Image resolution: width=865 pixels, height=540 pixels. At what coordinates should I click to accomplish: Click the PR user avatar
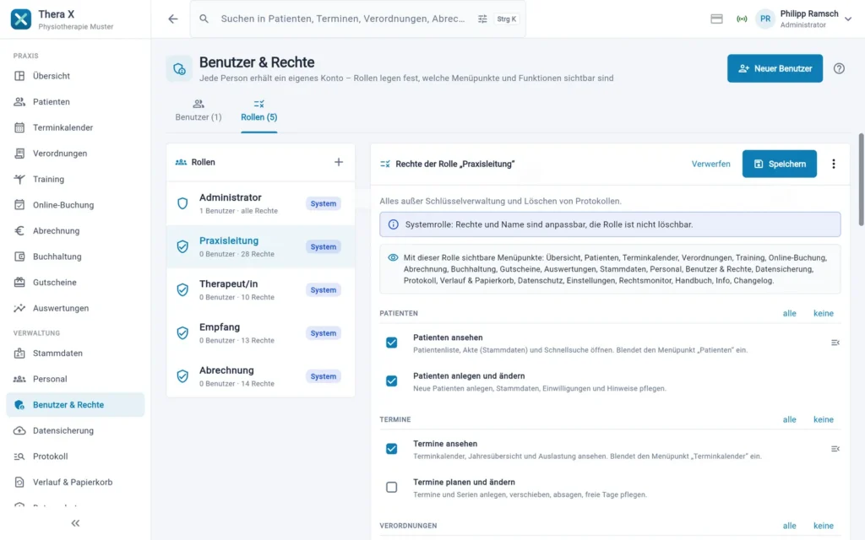765,19
